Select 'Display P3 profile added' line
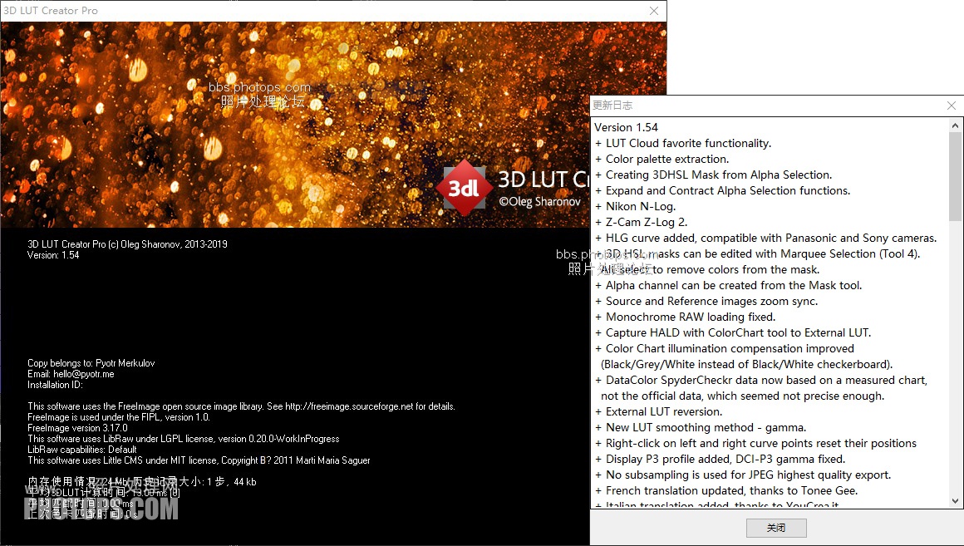964x546 pixels. [720, 460]
